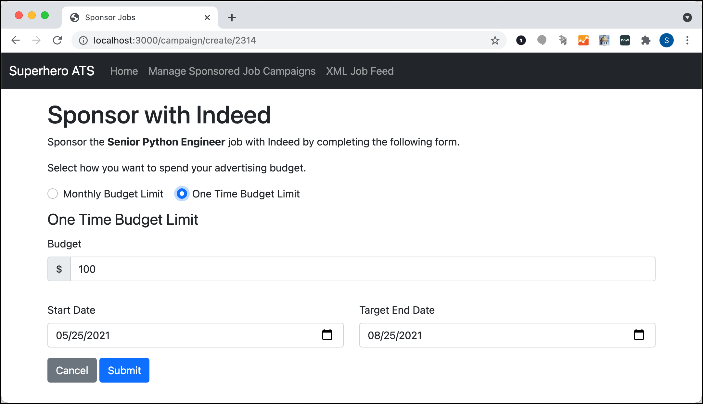Image resolution: width=703 pixels, height=404 pixels.
Task: Bookmark this page with the star icon
Action: pos(495,40)
